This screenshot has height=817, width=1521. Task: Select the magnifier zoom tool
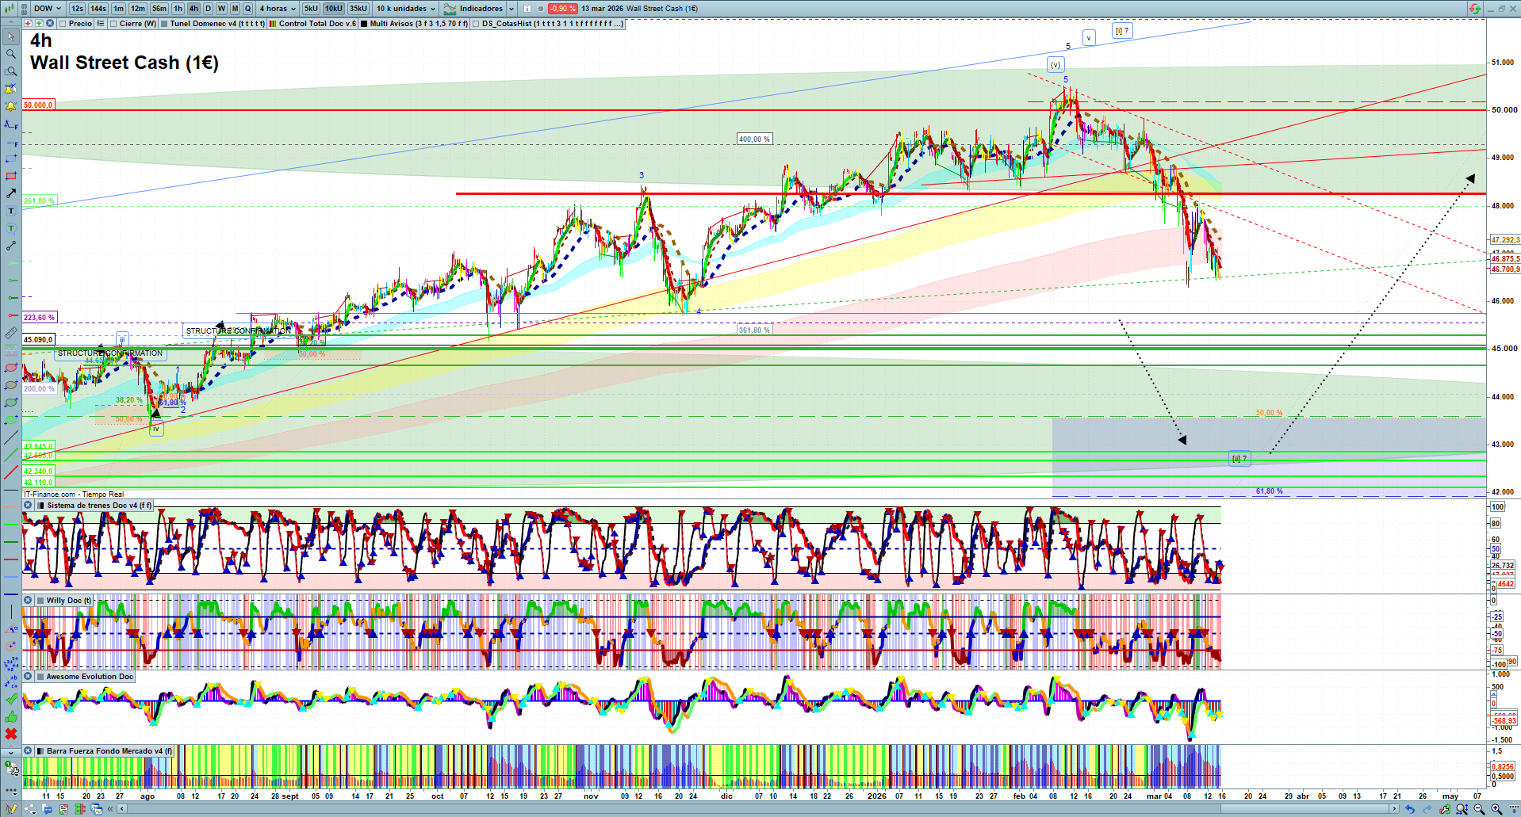tap(11, 54)
